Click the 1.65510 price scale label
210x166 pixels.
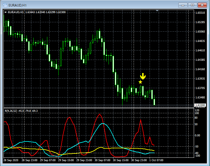click(x=200, y=13)
